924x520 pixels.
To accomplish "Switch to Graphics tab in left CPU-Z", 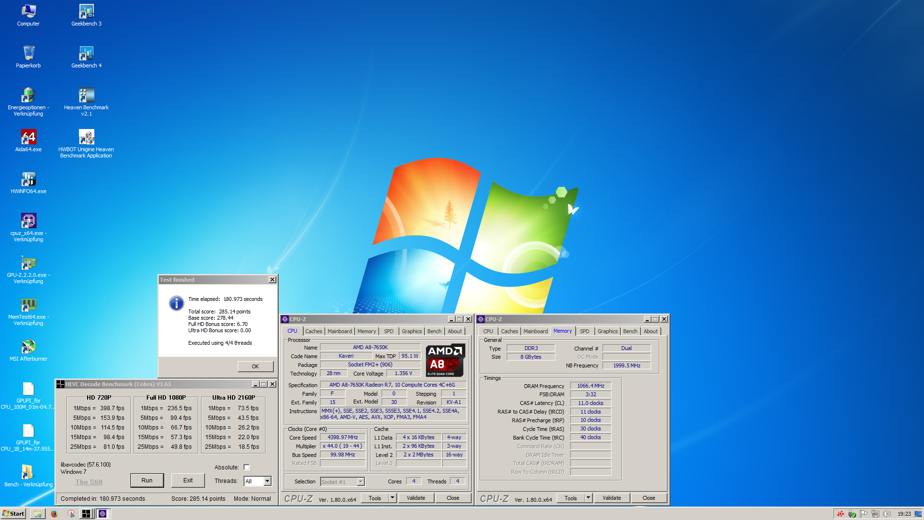I will [x=411, y=331].
